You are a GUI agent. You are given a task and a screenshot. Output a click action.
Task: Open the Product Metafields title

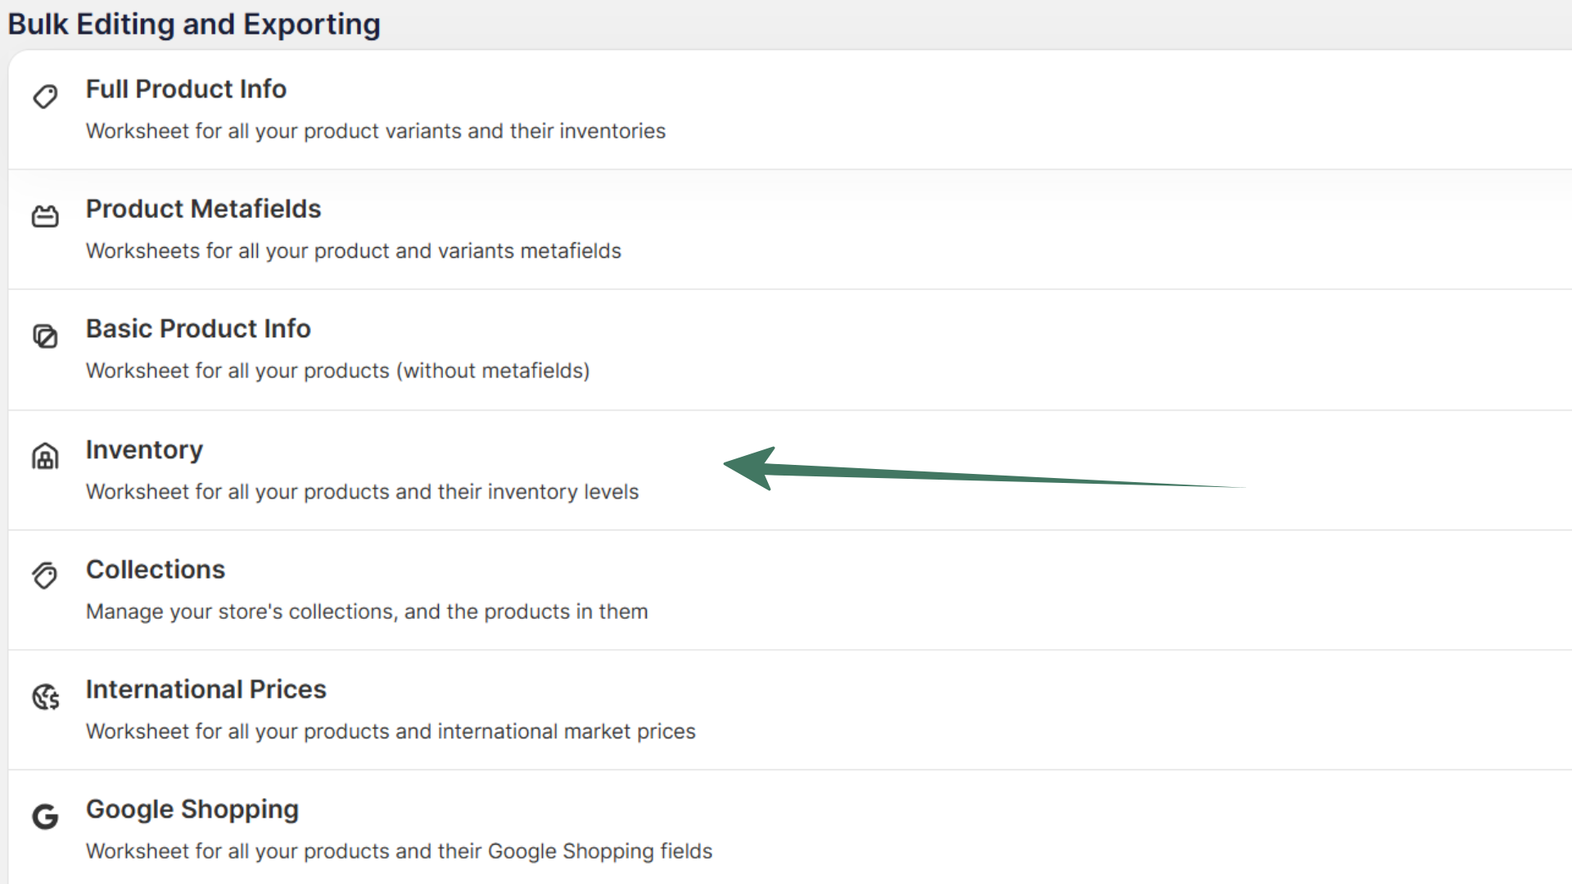click(x=203, y=209)
